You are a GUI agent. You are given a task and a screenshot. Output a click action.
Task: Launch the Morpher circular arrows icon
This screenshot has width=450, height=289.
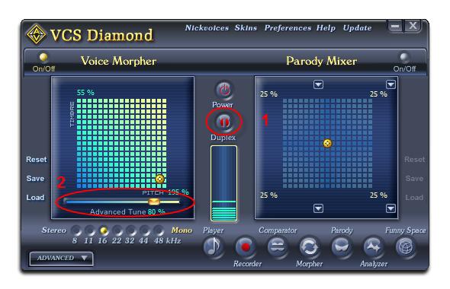(309, 246)
